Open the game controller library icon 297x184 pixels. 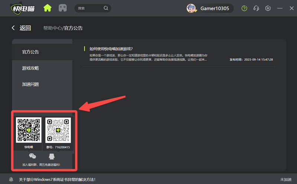coord(63,8)
